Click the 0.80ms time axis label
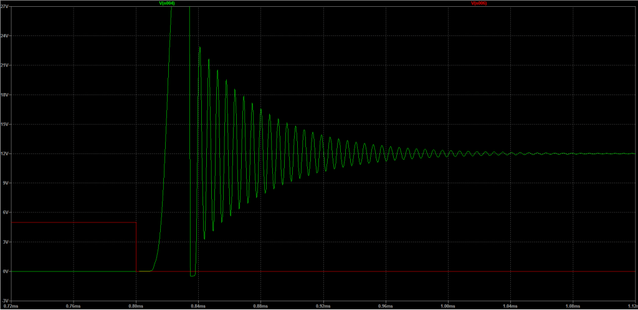This screenshot has height=310, width=638. point(136,306)
